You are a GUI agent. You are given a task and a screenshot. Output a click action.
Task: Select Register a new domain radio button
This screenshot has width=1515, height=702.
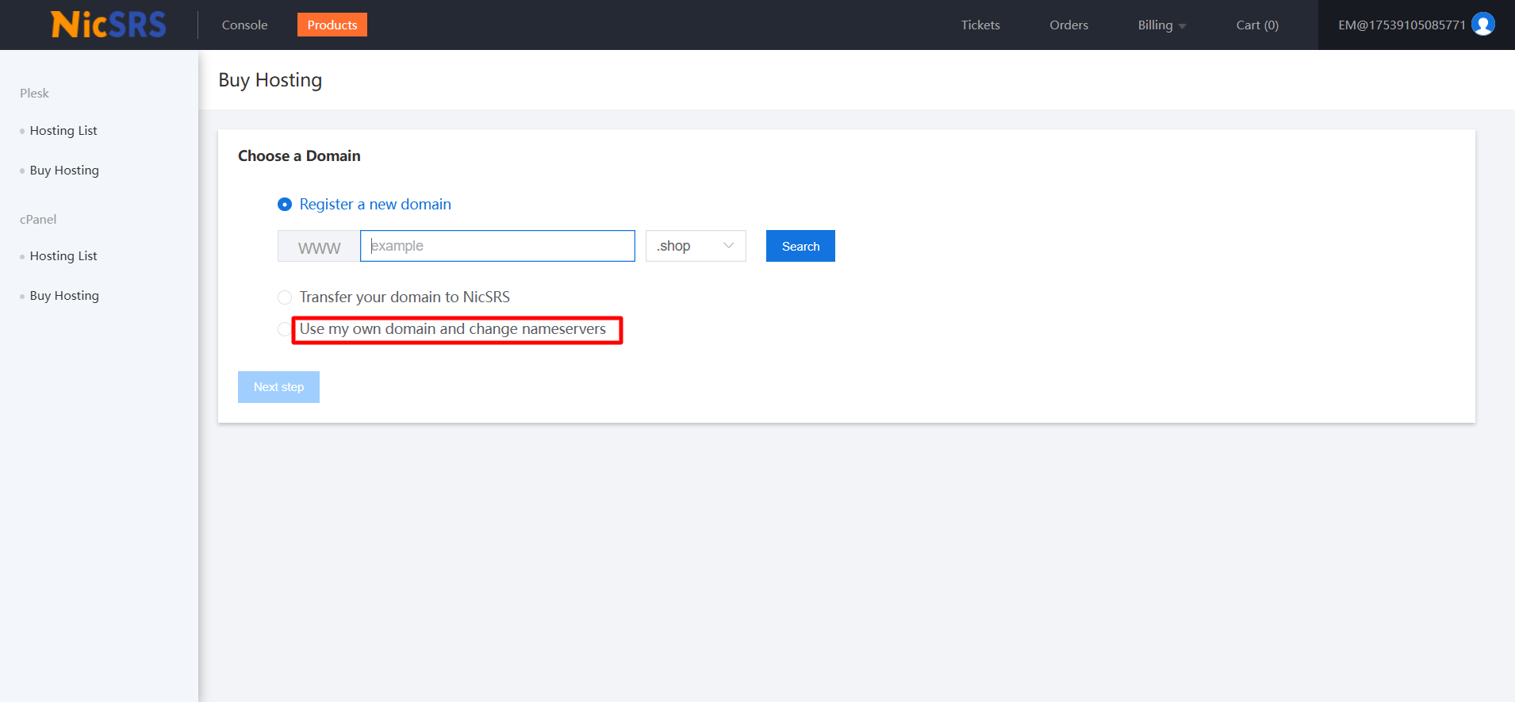point(285,205)
